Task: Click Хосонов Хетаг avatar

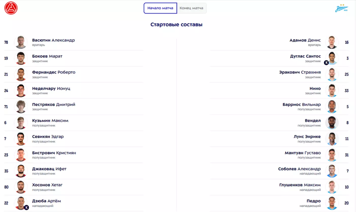Action: coord(21,187)
